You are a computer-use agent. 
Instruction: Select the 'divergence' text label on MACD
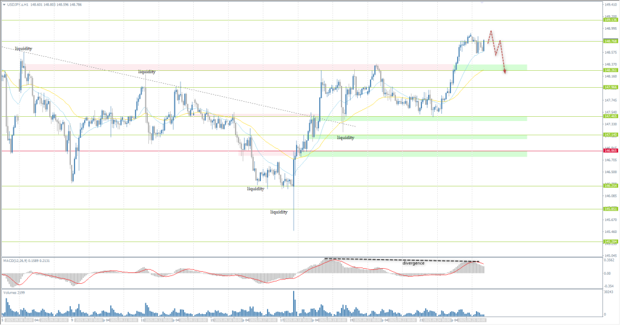414,263
